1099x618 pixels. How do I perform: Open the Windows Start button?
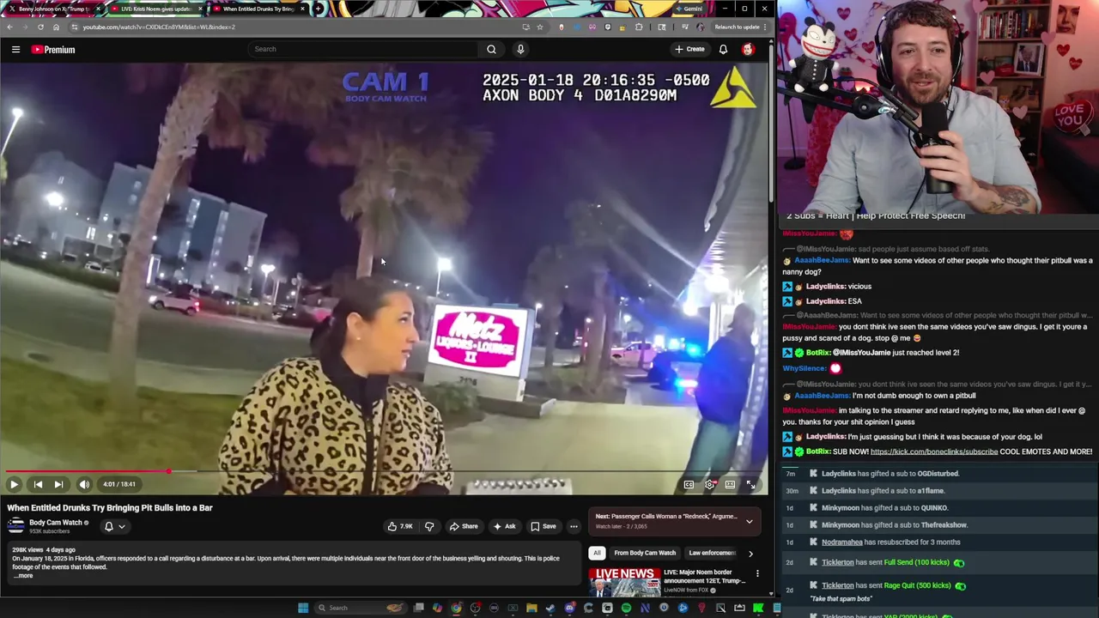point(303,608)
